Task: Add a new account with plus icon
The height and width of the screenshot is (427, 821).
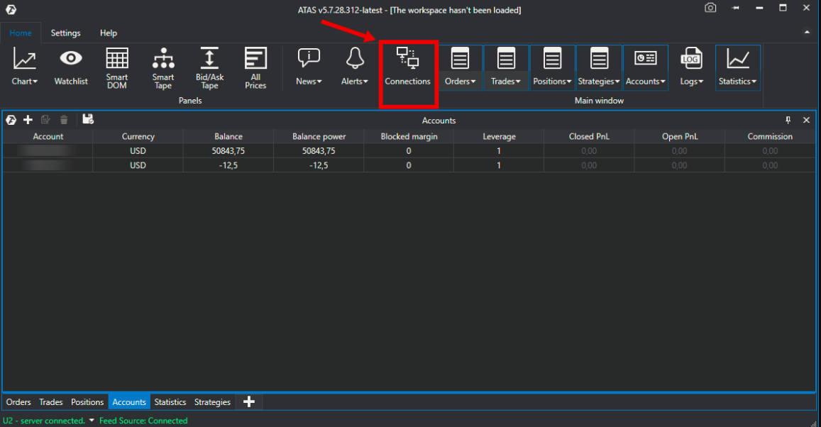Action: (x=28, y=120)
